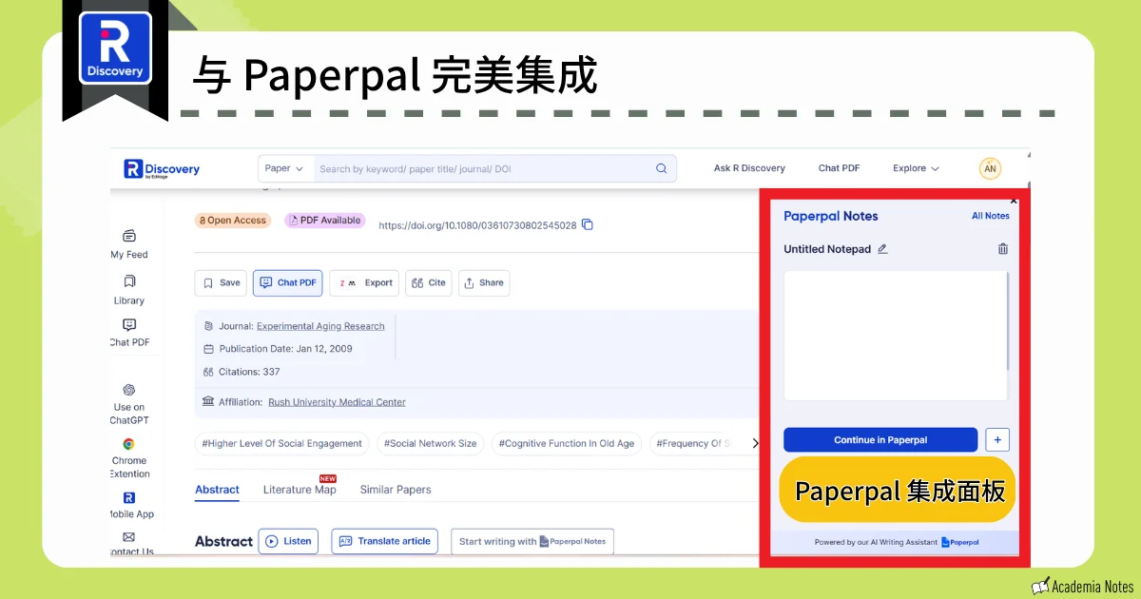Open the Paper search type dropdown
Viewport: 1141px width, 599px height.
284,168
